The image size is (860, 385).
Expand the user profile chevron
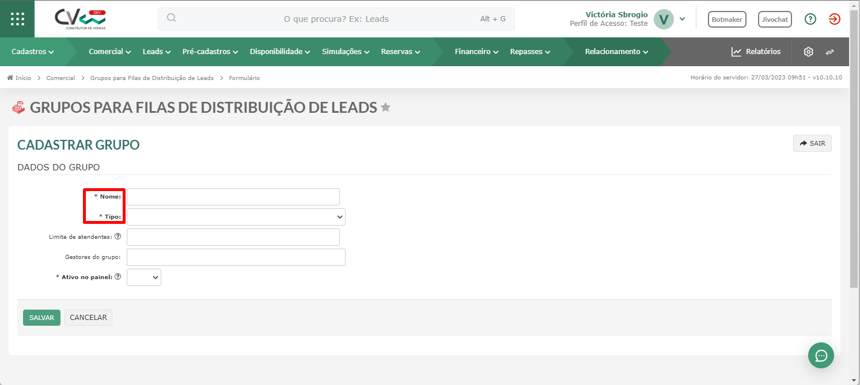[682, 19]
